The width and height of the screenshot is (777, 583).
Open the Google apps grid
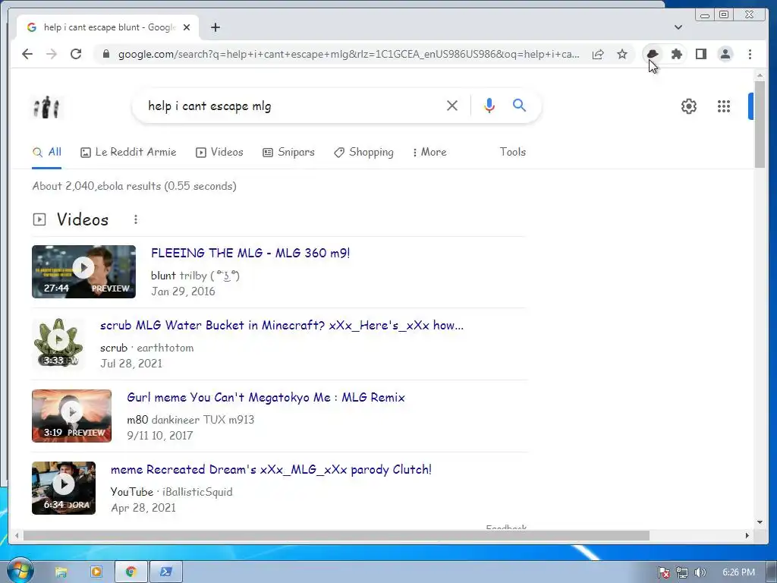coord(723,106)
